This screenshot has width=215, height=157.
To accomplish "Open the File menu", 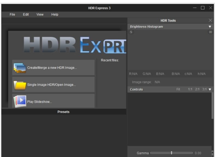I will 12,14.
